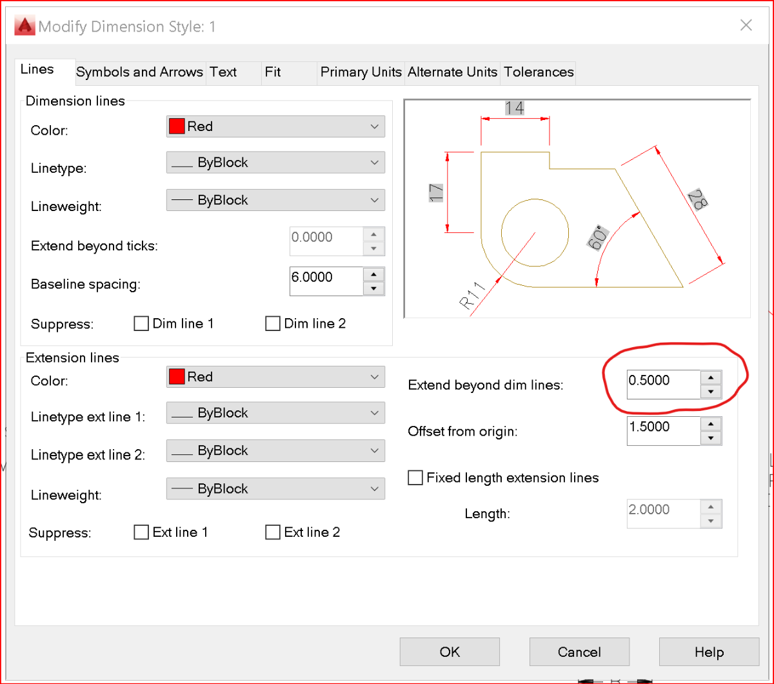Screen dimensions: 774x684
Task: Enable Fixed length extension lines
Action: coord(416,478)
